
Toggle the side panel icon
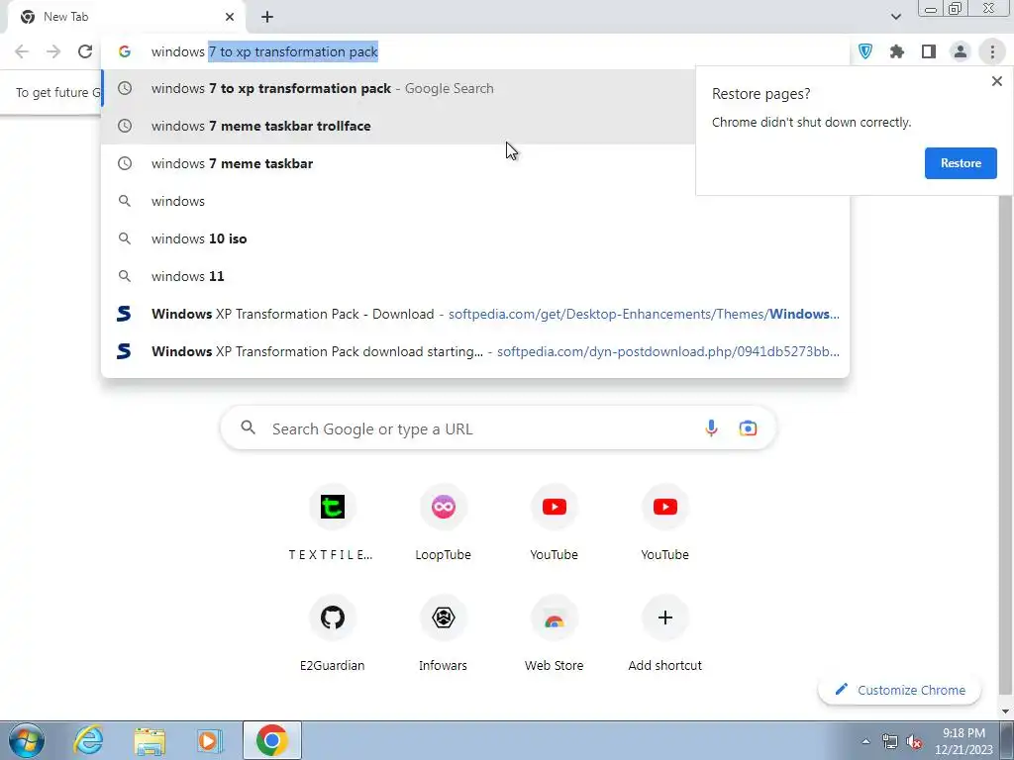(929, 51)
